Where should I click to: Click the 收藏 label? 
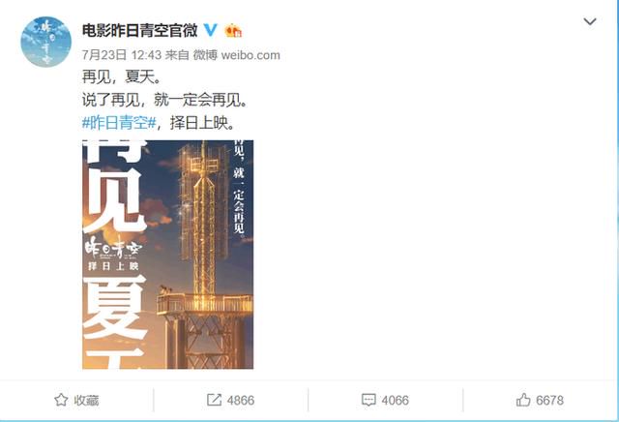(86, 401)
